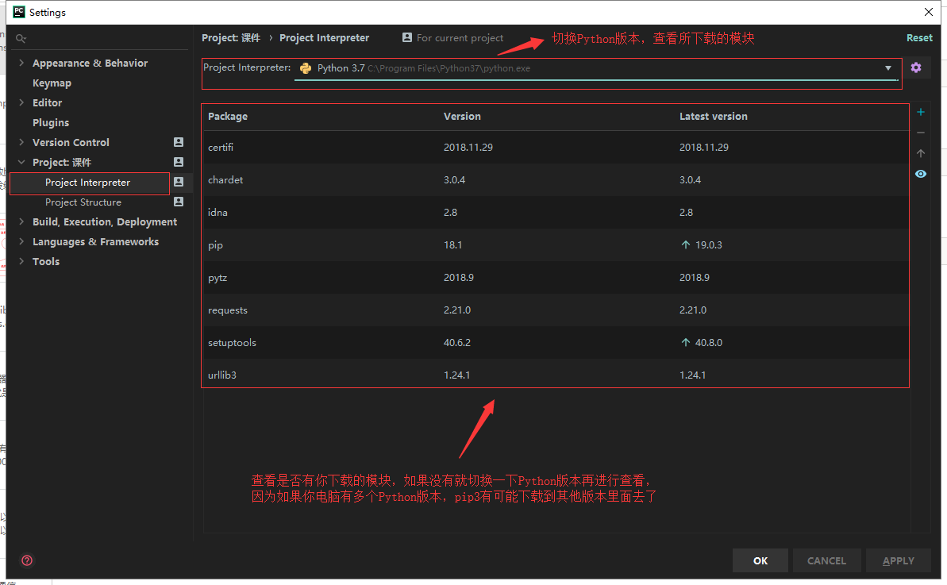
Task: Expand Build, Execution, Deployment section
Action: [x=21, y=221]
